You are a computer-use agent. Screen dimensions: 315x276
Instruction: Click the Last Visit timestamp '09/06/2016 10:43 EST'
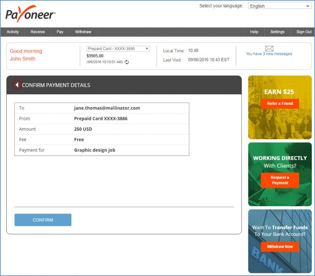[209, 60]
